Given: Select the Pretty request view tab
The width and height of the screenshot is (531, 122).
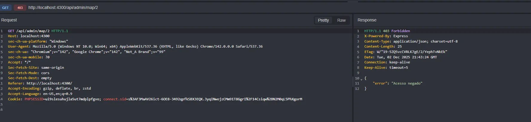Looking at the screenshot, I should [323, 20].
